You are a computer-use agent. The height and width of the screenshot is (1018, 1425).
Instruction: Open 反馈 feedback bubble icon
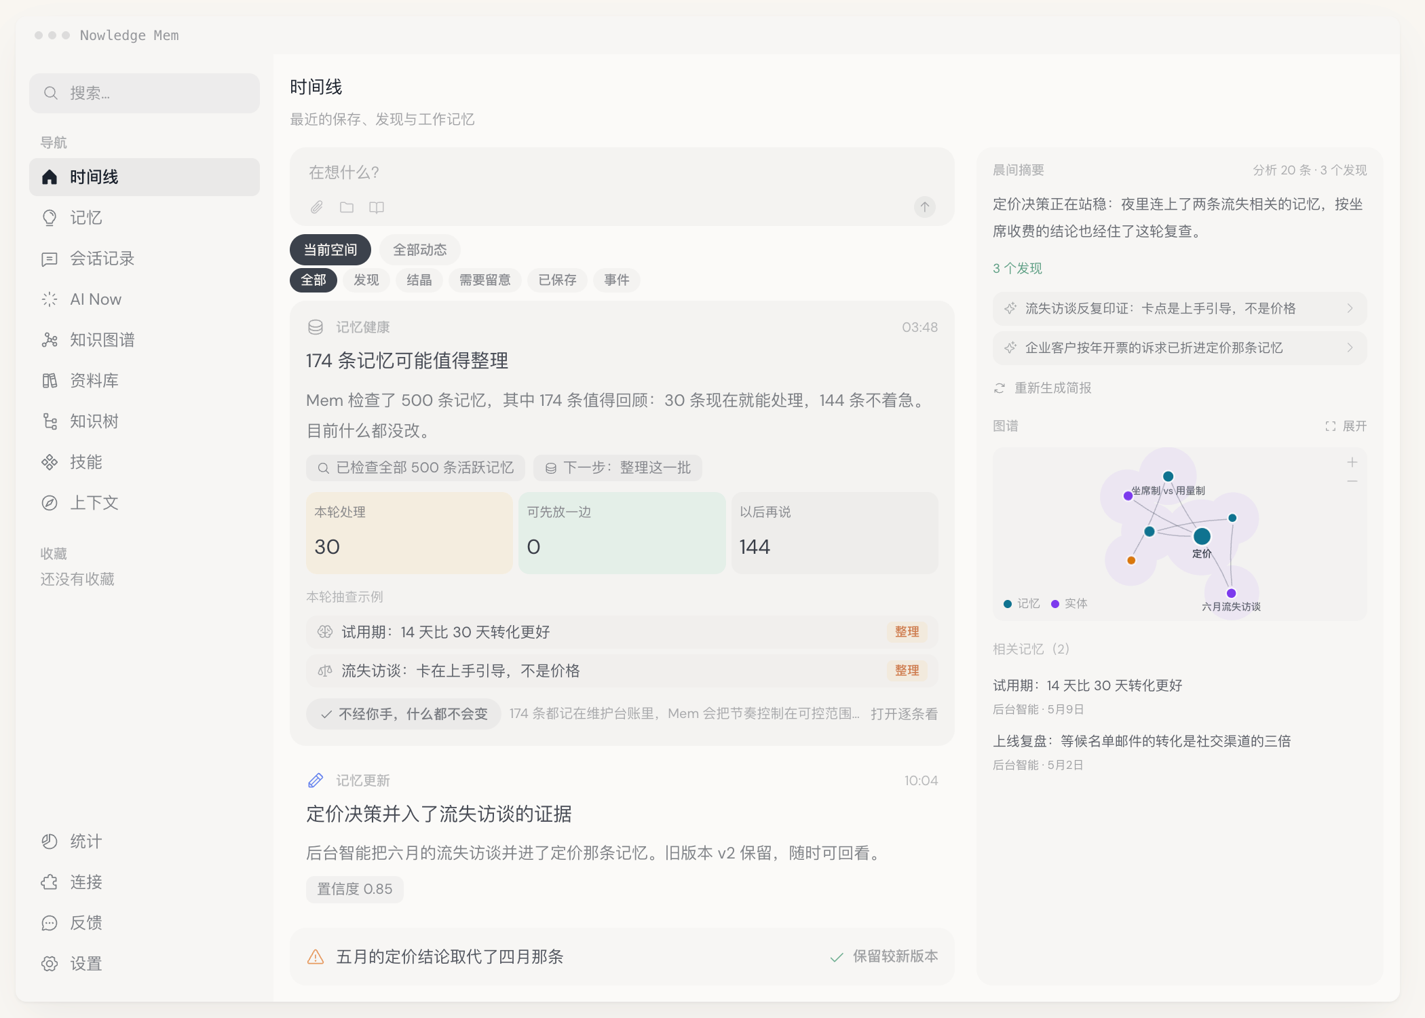tap(144, 923)
